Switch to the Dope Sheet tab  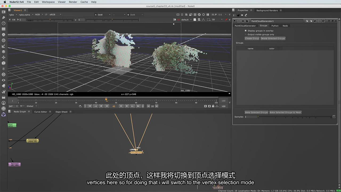click(62, 112)
